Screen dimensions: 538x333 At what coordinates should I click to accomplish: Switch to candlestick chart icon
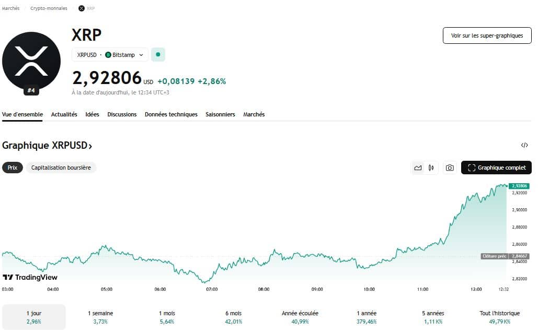click(431, 168)
